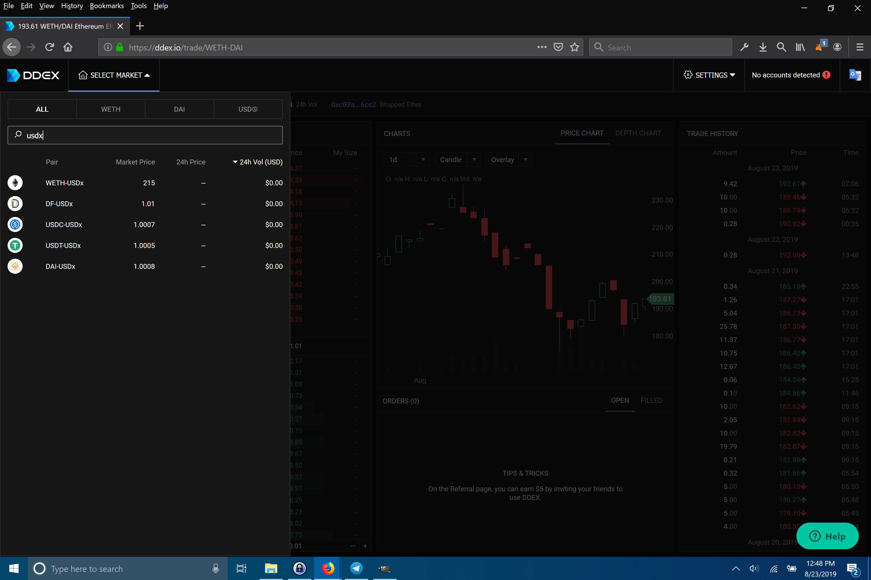871x580 pixels.
Task: Sort markets by 24h Vol (USD)
Action: 258,162
